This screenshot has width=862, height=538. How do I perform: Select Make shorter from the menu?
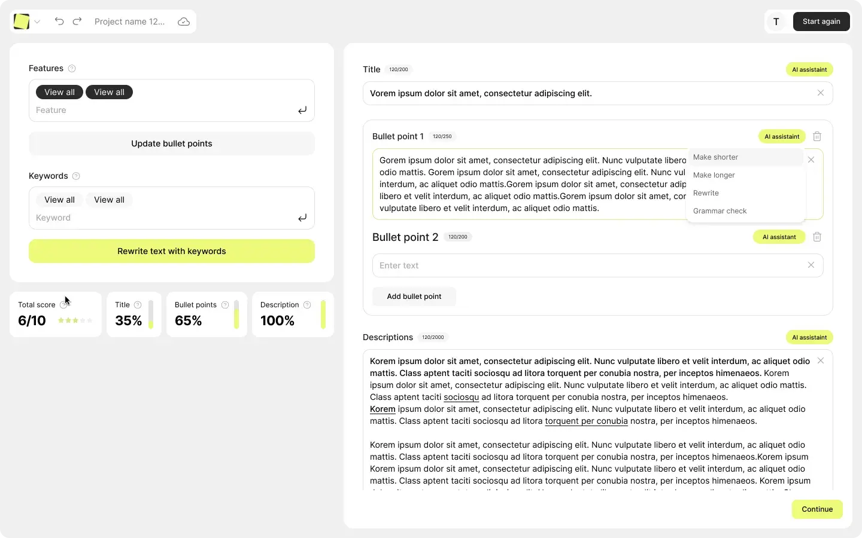point(716,157)
